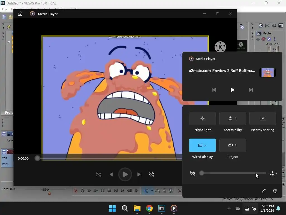Click the Downmix Output icon in VEGAS mixer

point(267,25)
